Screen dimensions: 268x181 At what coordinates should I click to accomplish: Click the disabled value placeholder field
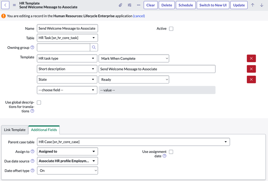point(157,90)
